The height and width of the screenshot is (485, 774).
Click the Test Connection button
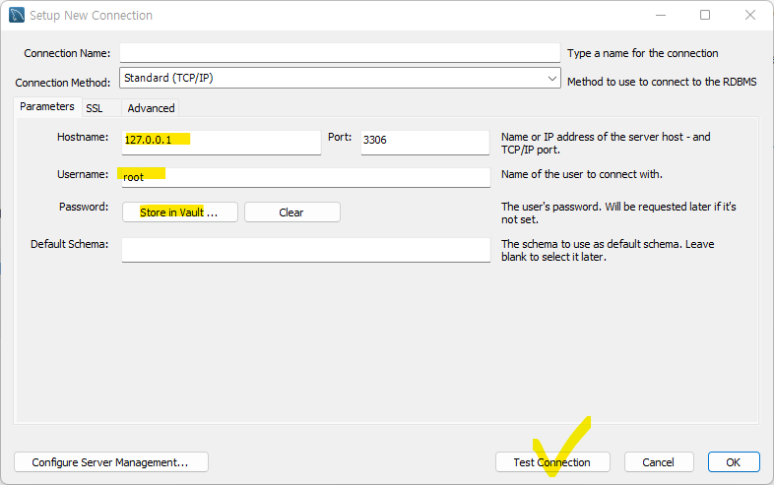(x=552, y=462)
